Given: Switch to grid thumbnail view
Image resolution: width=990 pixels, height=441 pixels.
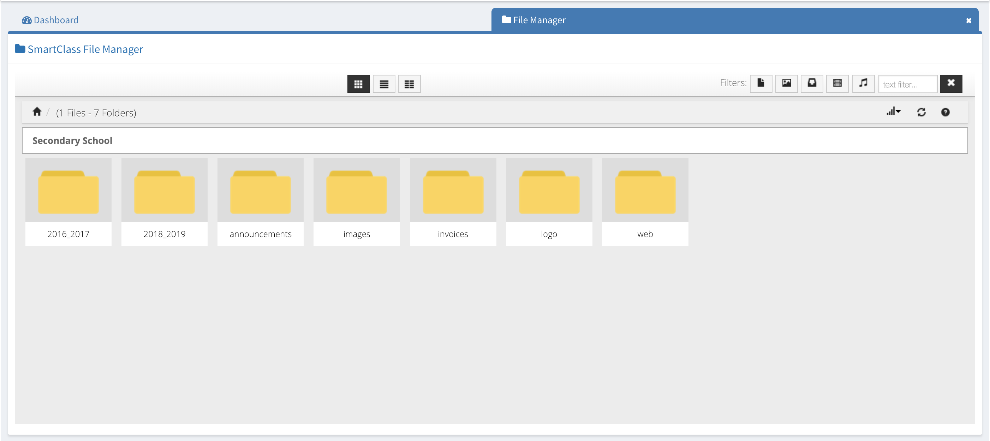Looking at the screenshot, I should [x=358, y=84].
